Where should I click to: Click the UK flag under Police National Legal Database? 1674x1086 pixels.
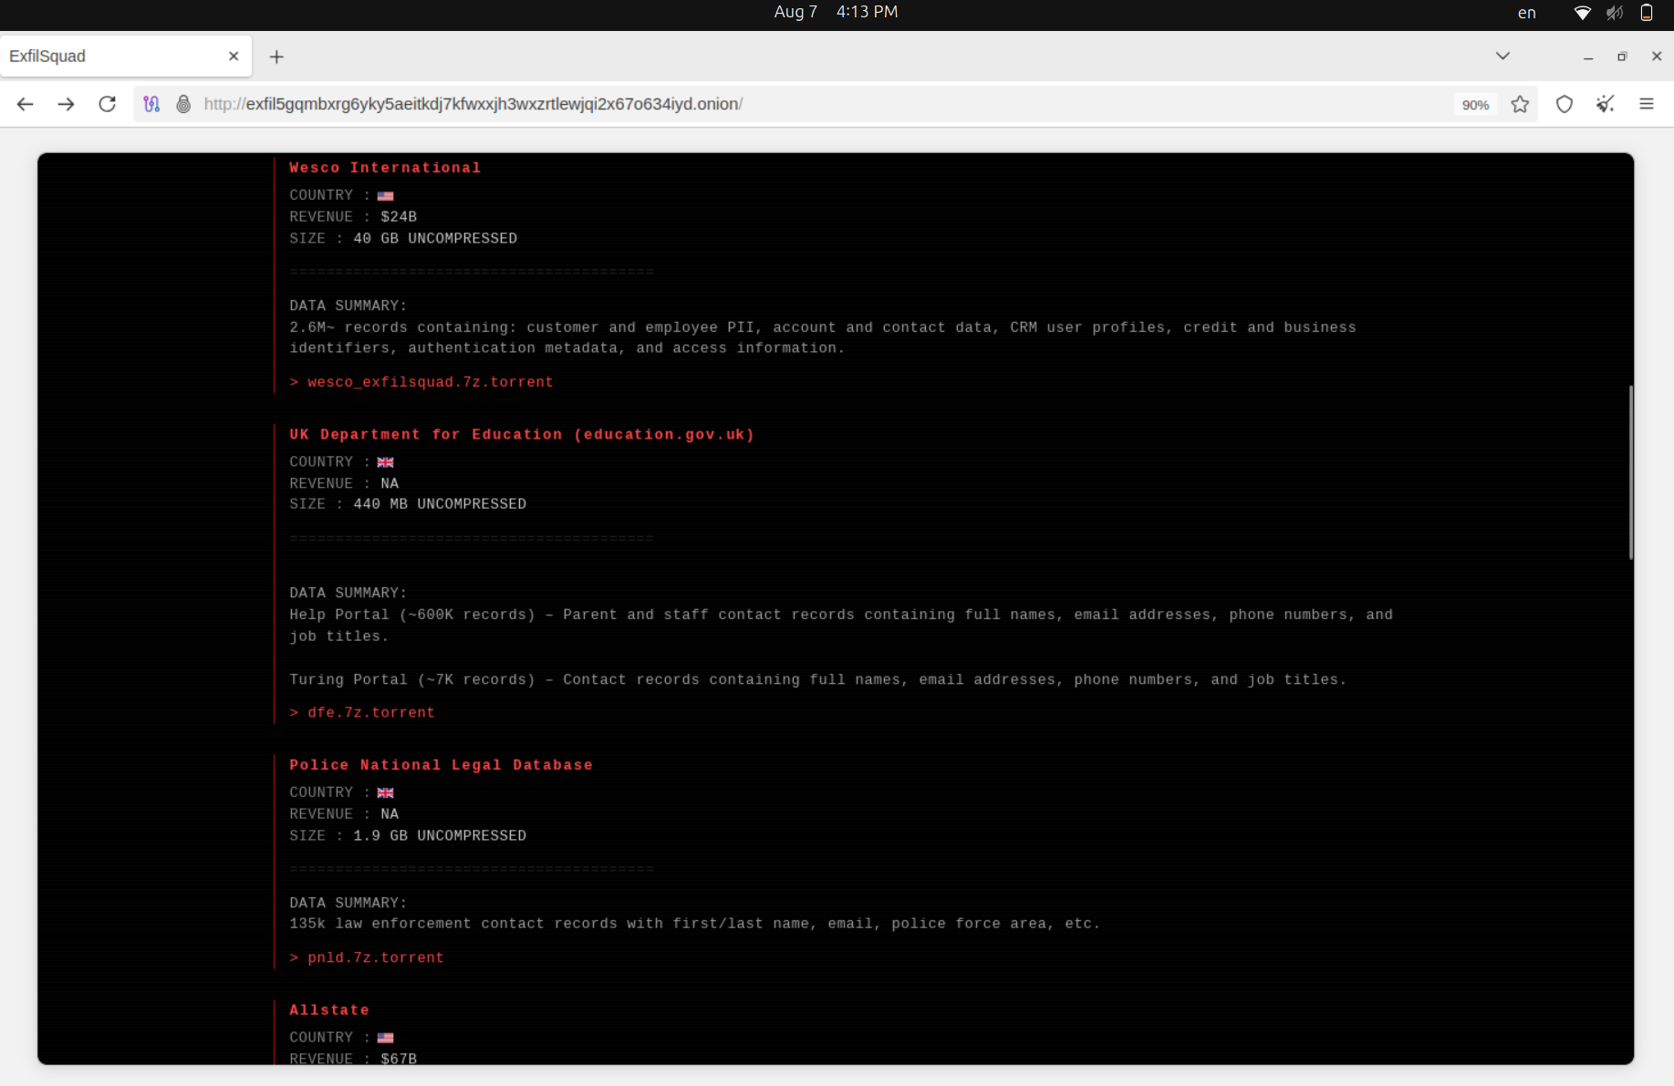(386, 793)
